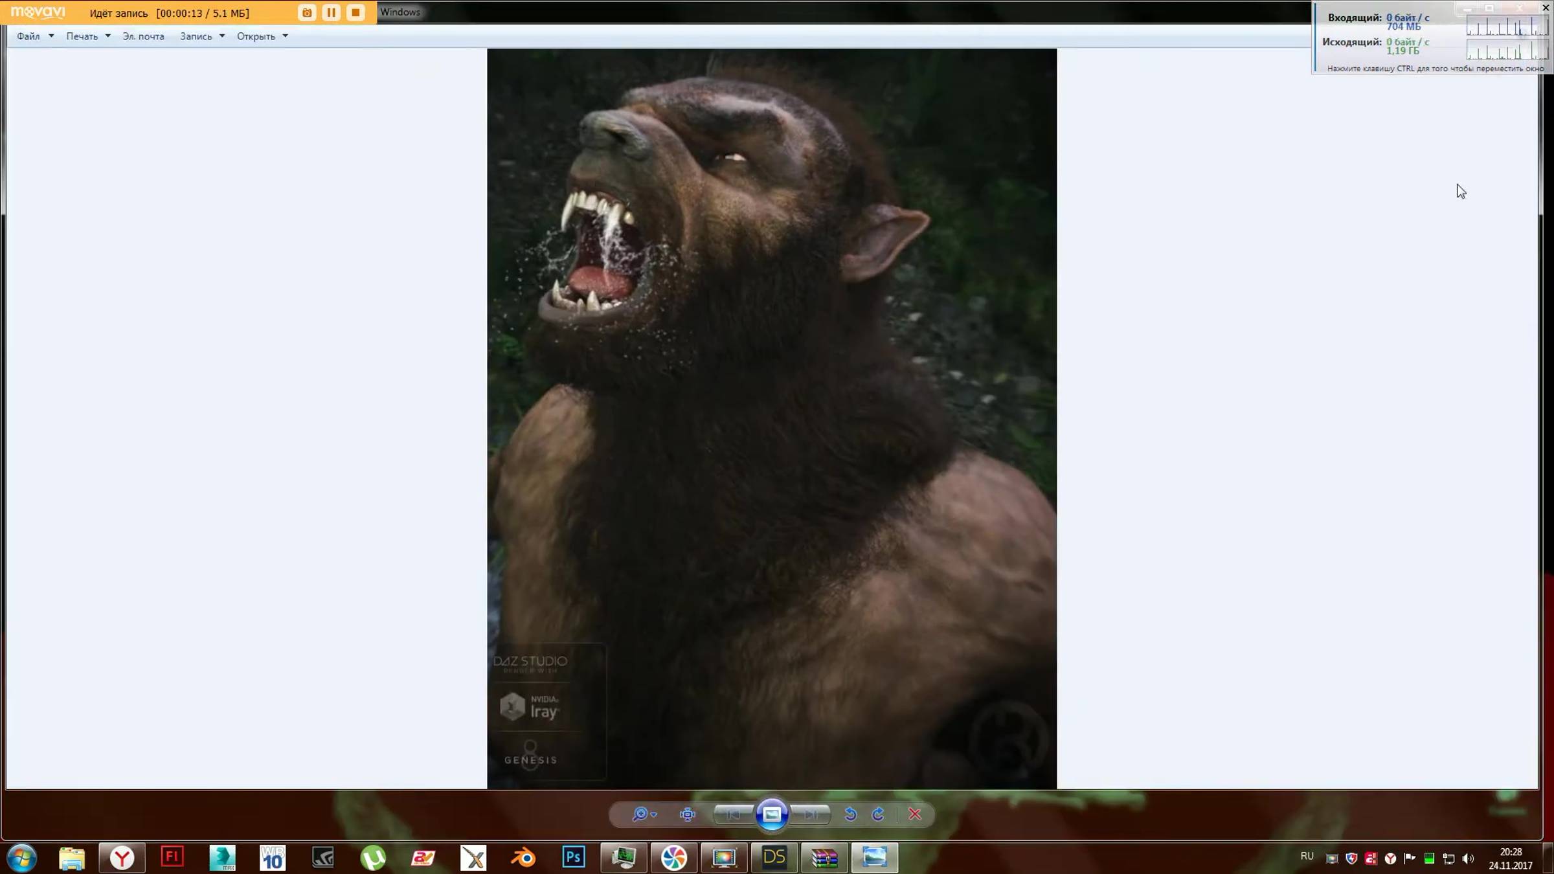Click the outgoing traffic graph
1554x874 pixels.
click(1507, 49)
